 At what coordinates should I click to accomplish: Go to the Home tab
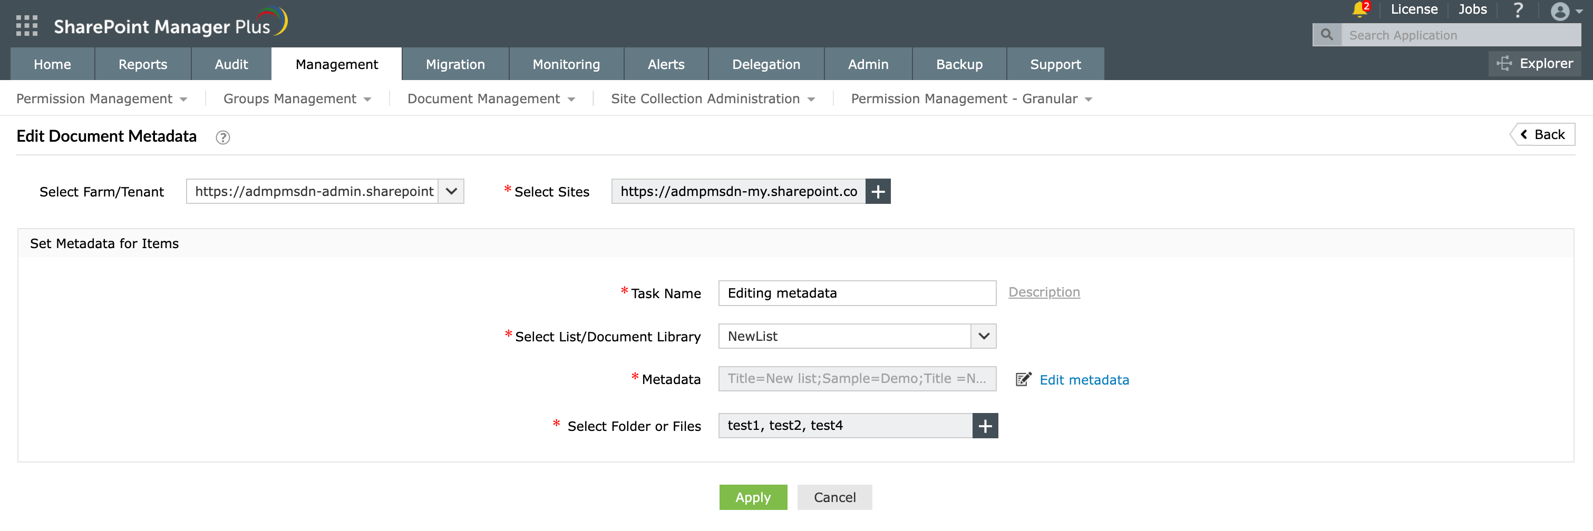pyautogui.click(x=53, y=64)
